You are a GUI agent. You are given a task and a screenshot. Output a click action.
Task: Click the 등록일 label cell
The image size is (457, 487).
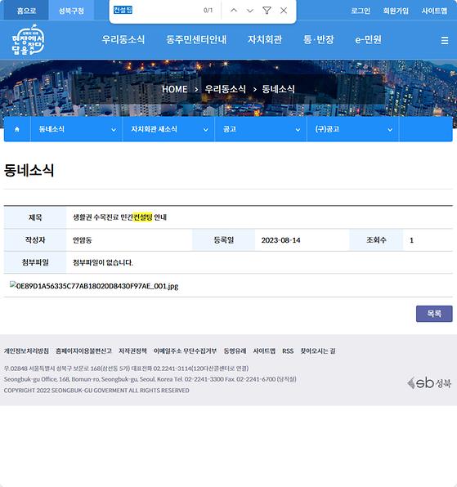224,240
